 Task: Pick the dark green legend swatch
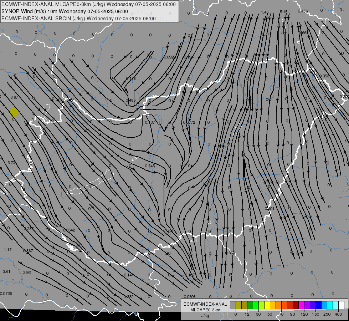(250, 305)
